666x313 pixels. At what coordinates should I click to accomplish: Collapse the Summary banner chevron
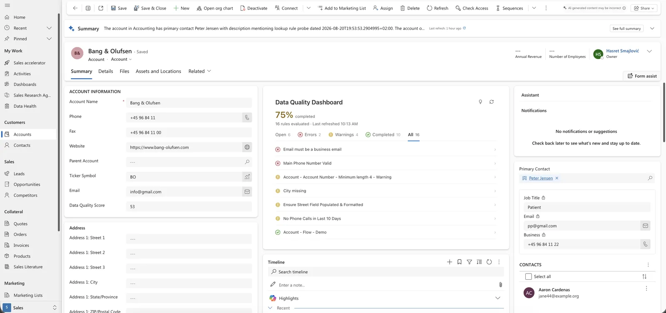652,28
